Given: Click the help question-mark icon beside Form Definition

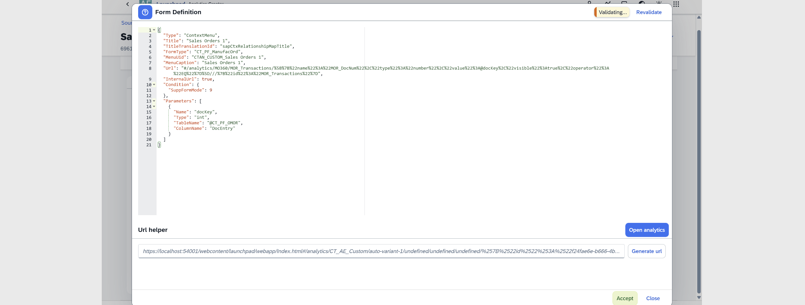Looking at the screenshot, I should (145, 12).
